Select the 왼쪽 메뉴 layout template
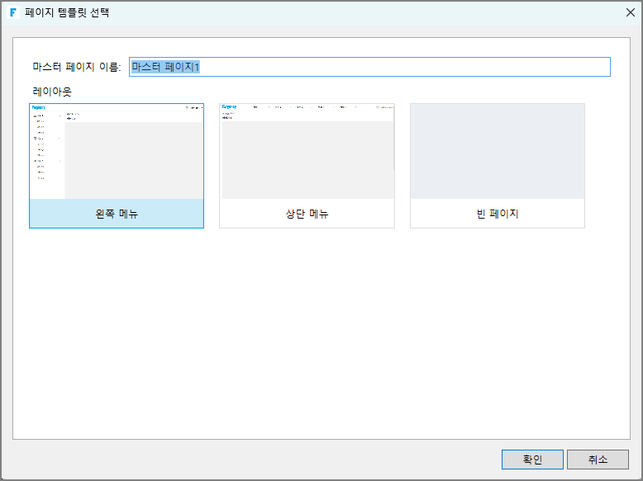Image resolution: width=643 pixels, height=481 pixels. 117,165
